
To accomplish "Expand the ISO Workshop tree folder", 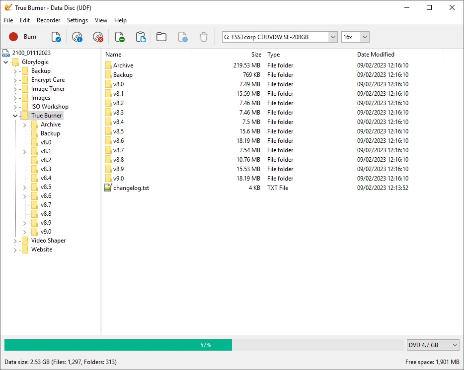I will 15,107.
